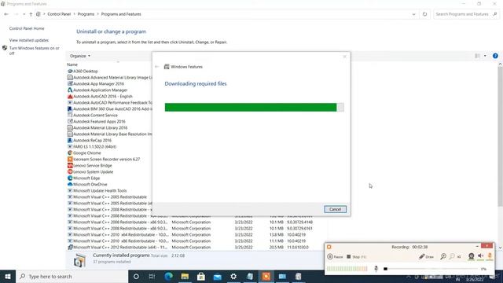Click taskbar Type here to search box
Image resolution: width=503 pixels, height=283 pixels.
(x=72, y=276)
